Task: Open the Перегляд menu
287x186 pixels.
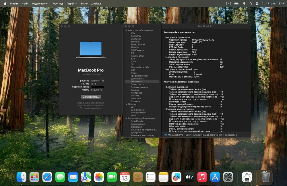Action: (57, 3)
